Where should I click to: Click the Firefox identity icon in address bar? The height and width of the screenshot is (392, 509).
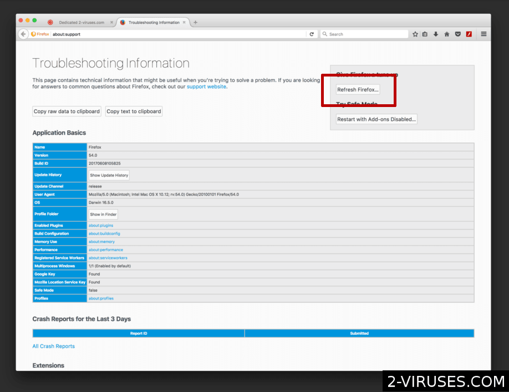pyautogui.click(x=39, y=34)
